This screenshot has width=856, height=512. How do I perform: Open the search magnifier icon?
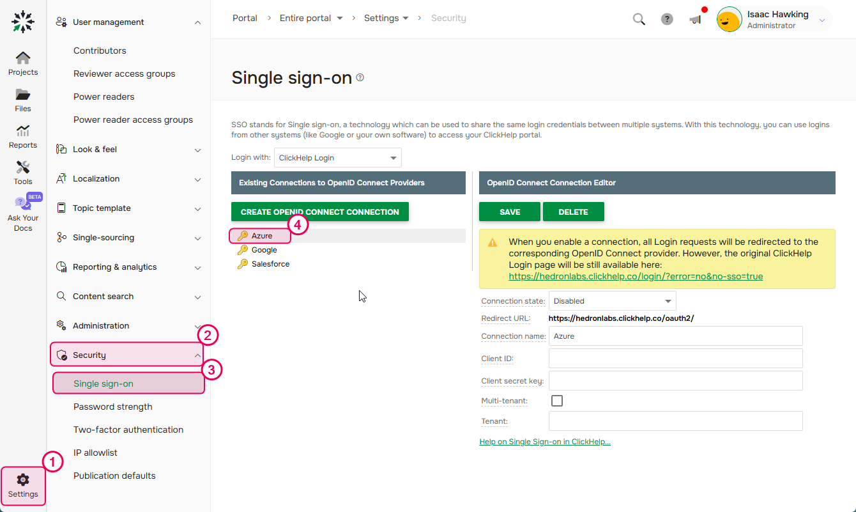pyautogui.click(x=639, y=19)
